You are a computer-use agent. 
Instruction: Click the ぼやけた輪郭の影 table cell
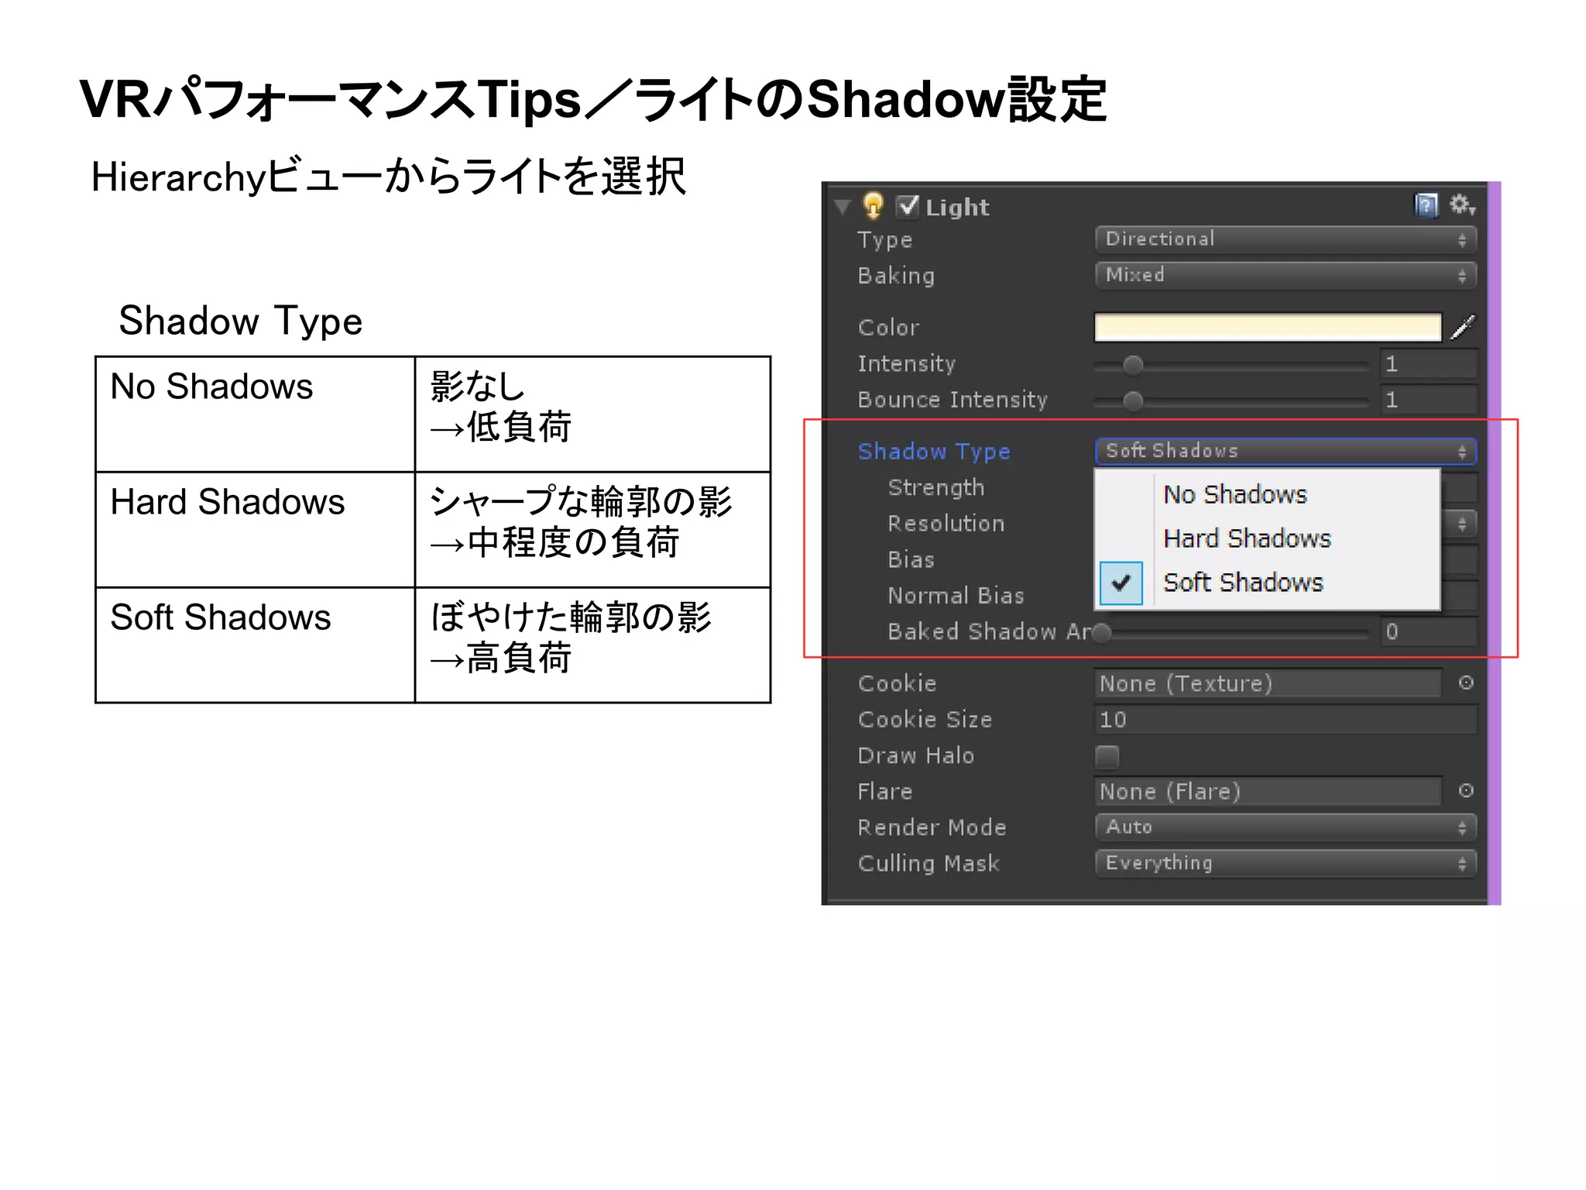592,645
